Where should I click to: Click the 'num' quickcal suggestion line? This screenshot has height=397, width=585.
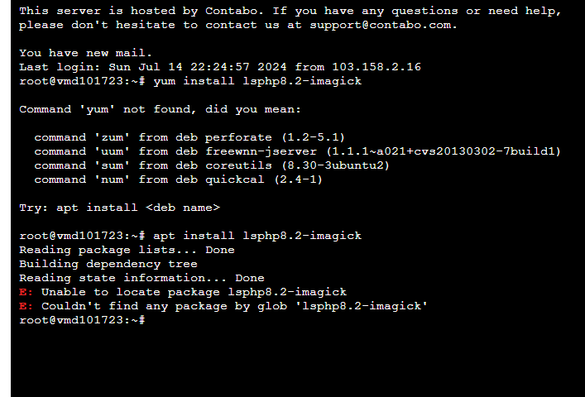coord(178,179)
